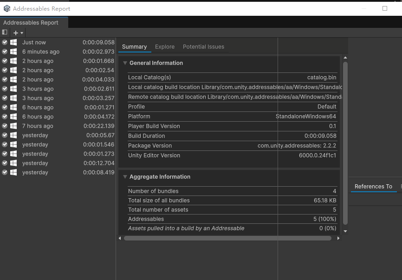Select build with duration 0:00:08.419
This screenshot has height=280, width=402.
(58, 172)
